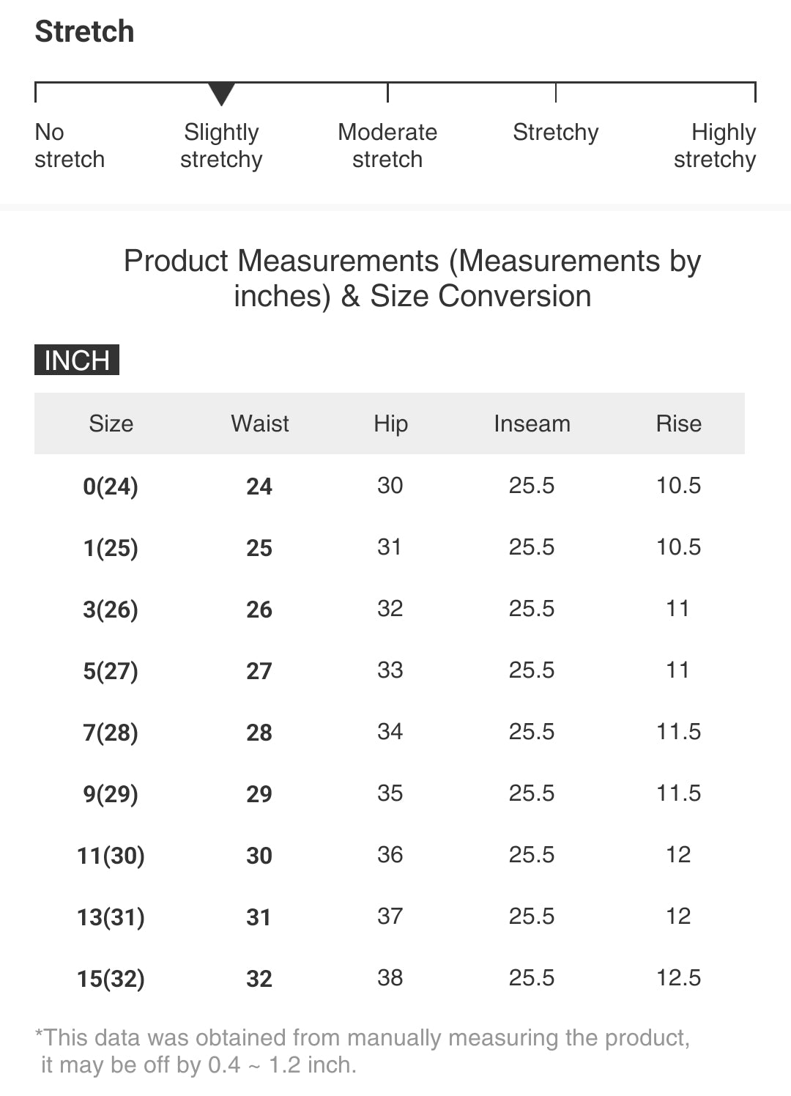Click the stretch indicator triangle marker

pos(221,94)
